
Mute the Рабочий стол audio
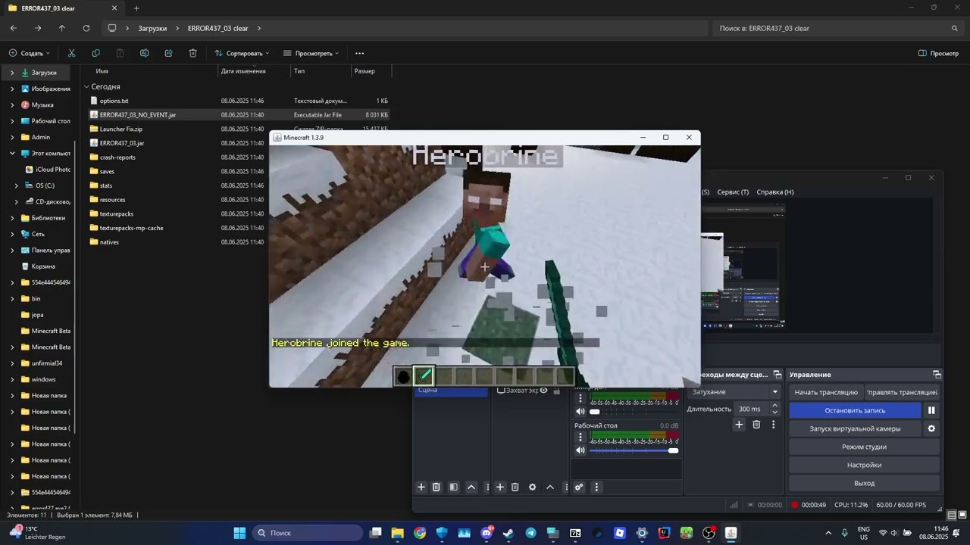pos(580,450)
